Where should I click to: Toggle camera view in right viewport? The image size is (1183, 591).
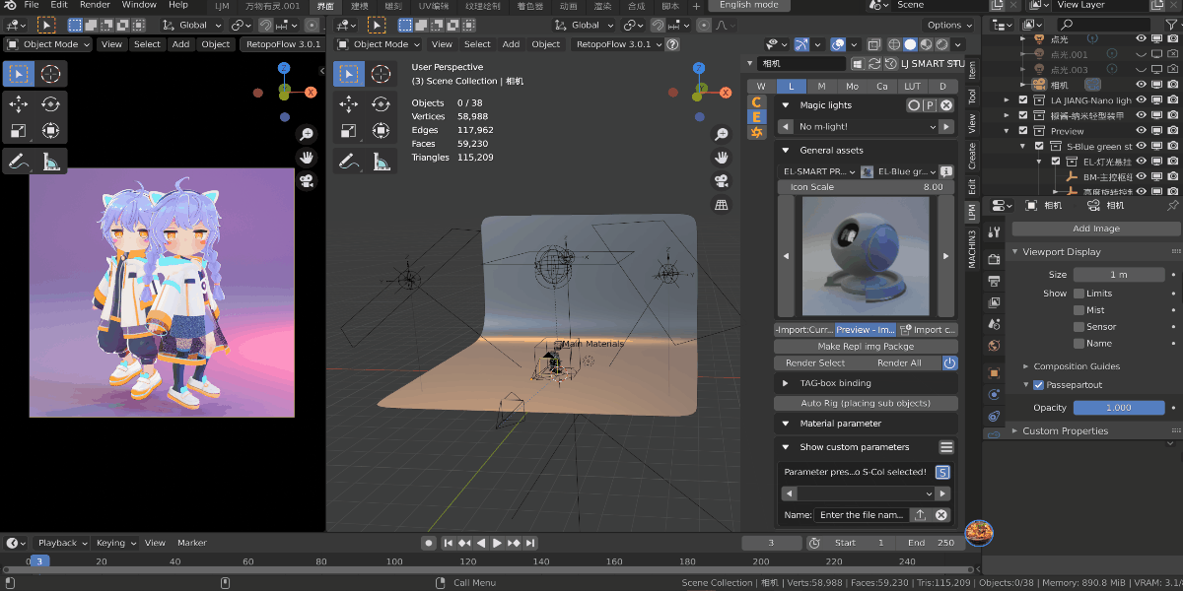point(722,181)
